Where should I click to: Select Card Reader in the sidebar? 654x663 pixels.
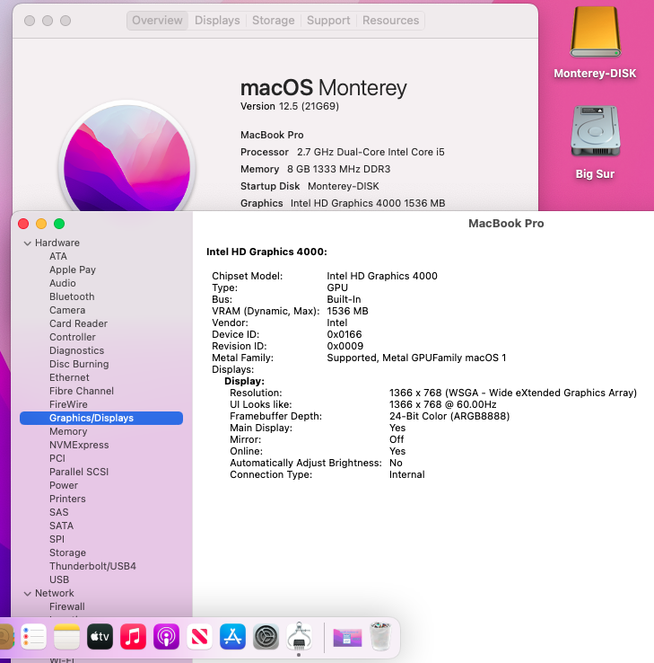(x=79, y=324)
